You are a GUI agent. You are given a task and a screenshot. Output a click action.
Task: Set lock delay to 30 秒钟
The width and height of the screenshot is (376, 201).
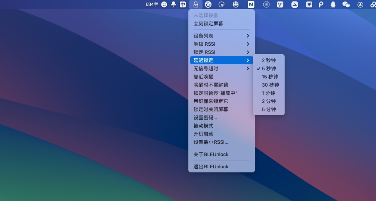point(269,85)
